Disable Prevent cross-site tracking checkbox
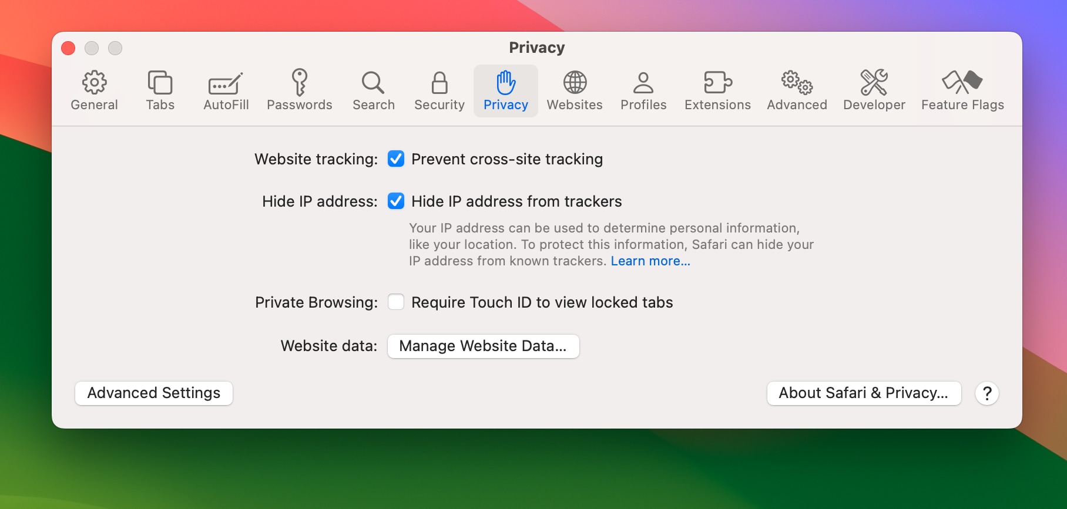The width and height of the screenshot is (1067, 509). coord(396,159)
